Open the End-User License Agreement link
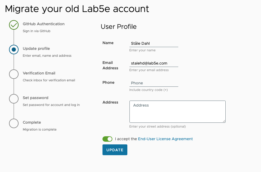The width and height of the screenshot is (261, 172). point(165,139)
